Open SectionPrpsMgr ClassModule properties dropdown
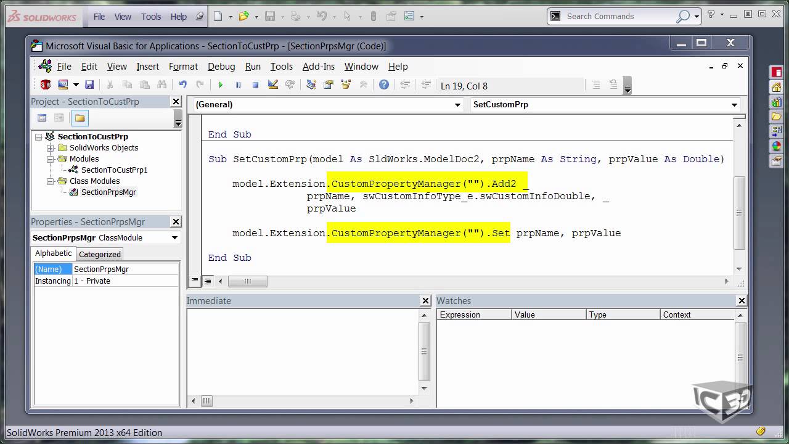 174,237
